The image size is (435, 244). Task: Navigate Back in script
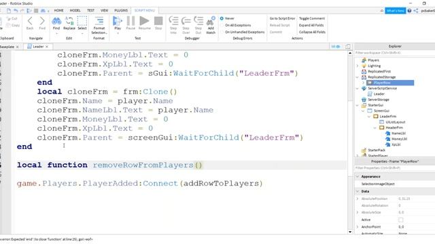coord(30,21)
